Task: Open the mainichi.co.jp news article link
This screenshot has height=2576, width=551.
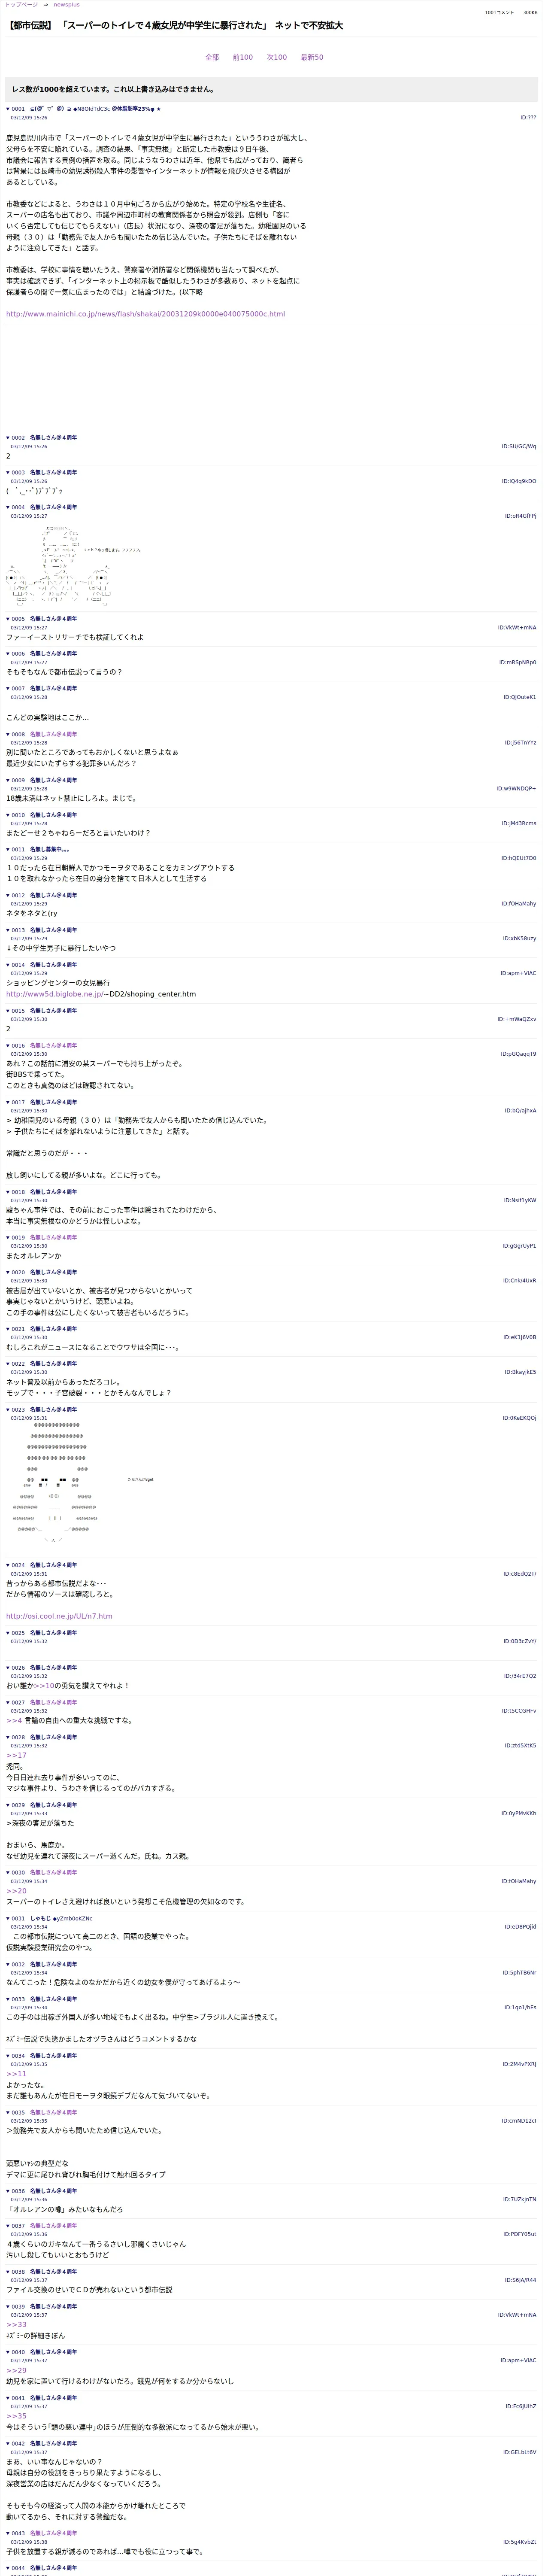Action: [x=145, y=314]
